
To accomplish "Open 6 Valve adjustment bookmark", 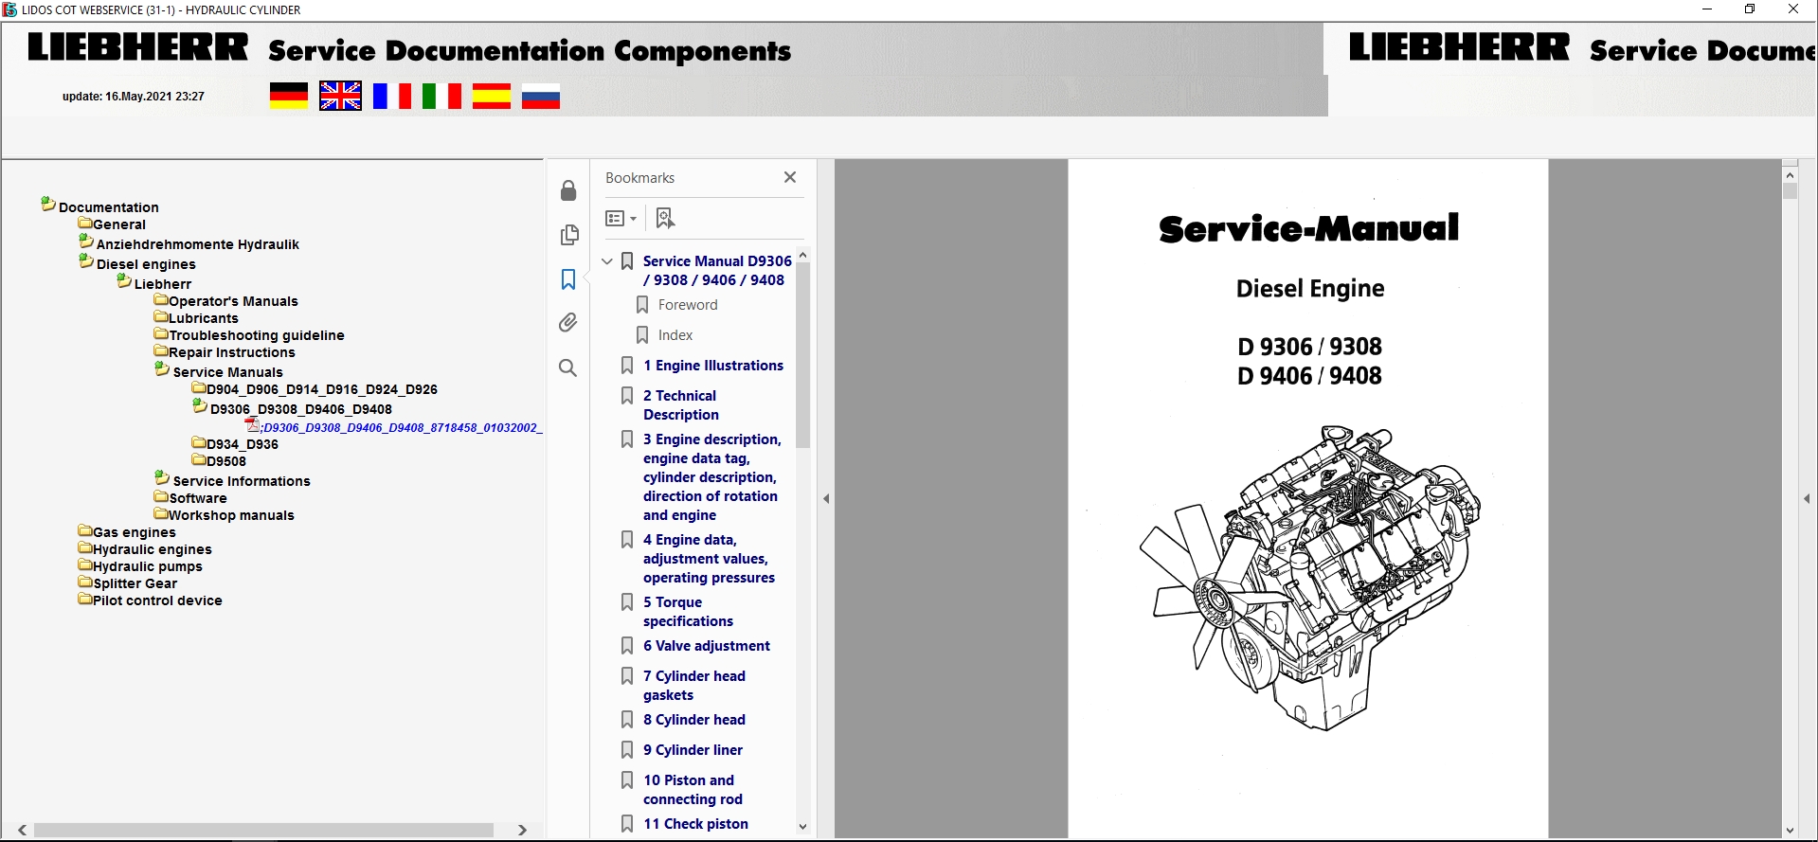I will point(707,646).
